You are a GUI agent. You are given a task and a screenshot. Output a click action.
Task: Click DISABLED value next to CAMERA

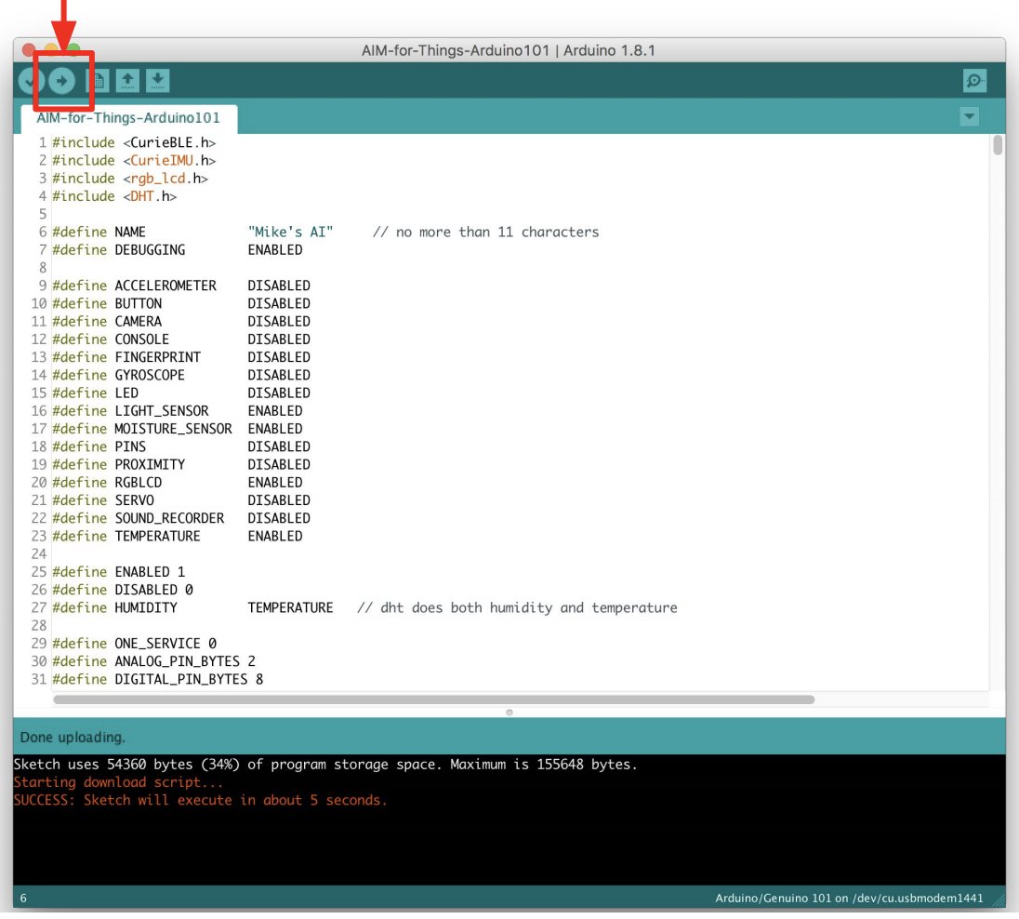(279, 321)
